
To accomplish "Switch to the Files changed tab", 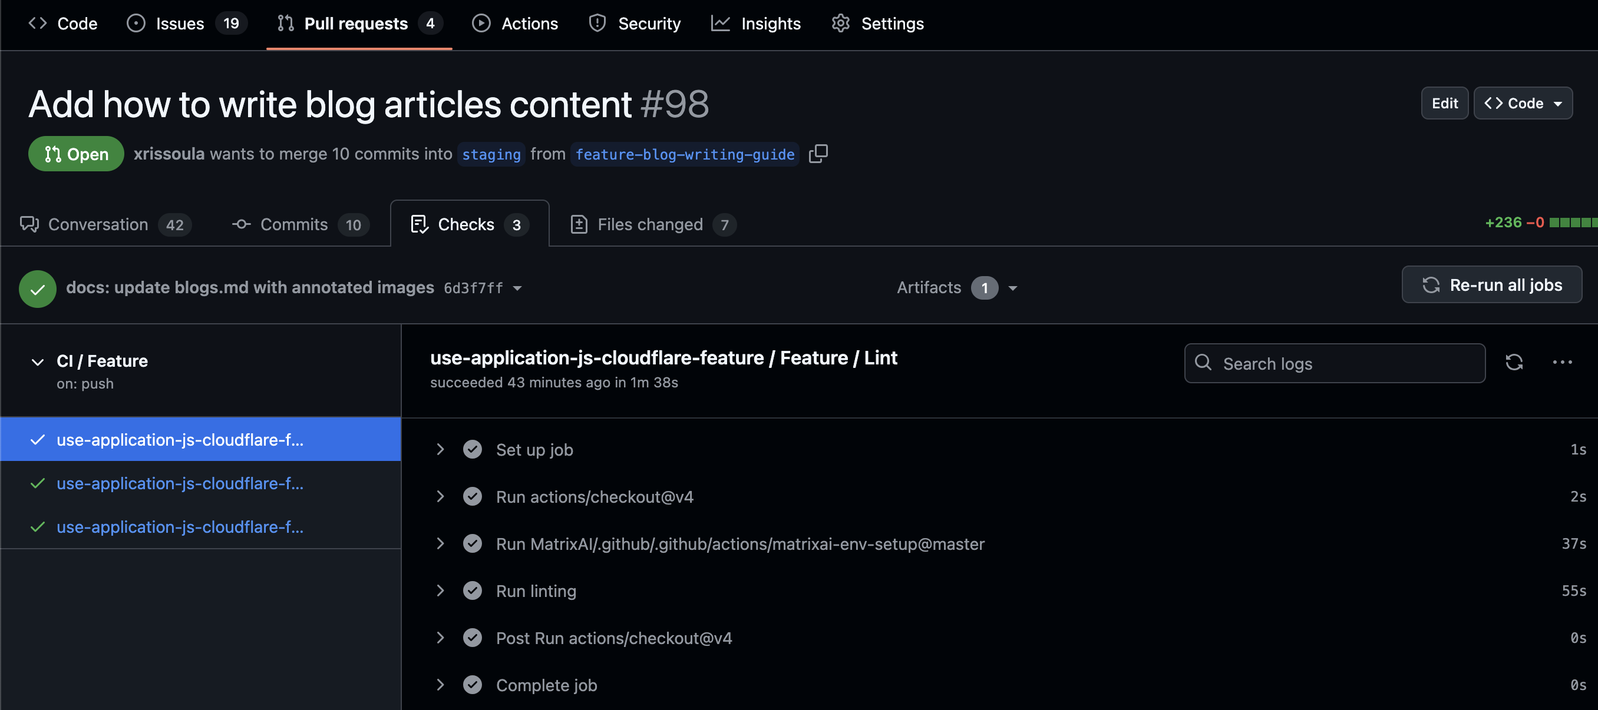I will tap(650, 224).
